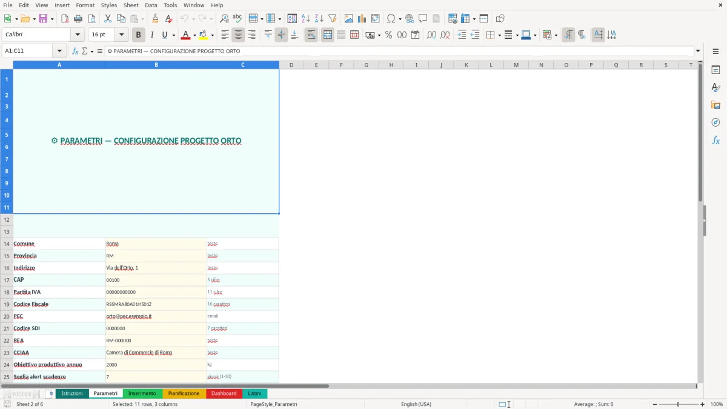Toggle the AutoFilter funnel icon

(332, 19)
